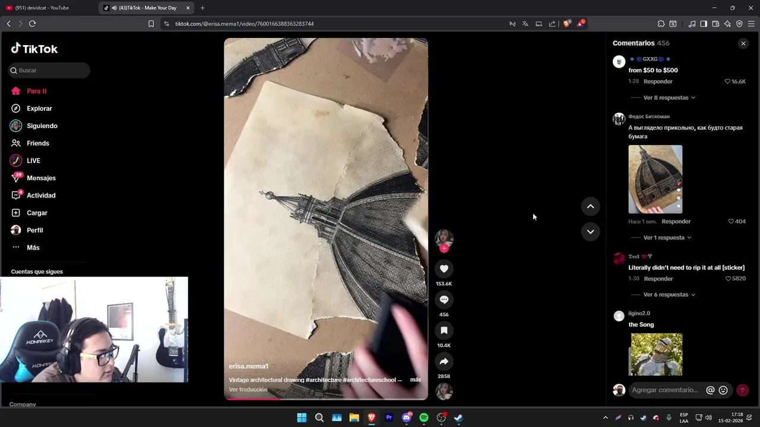Click 'Ver traducción' under the caption
The width and height of the screenshot is (760, 427).
coord(248,390)
